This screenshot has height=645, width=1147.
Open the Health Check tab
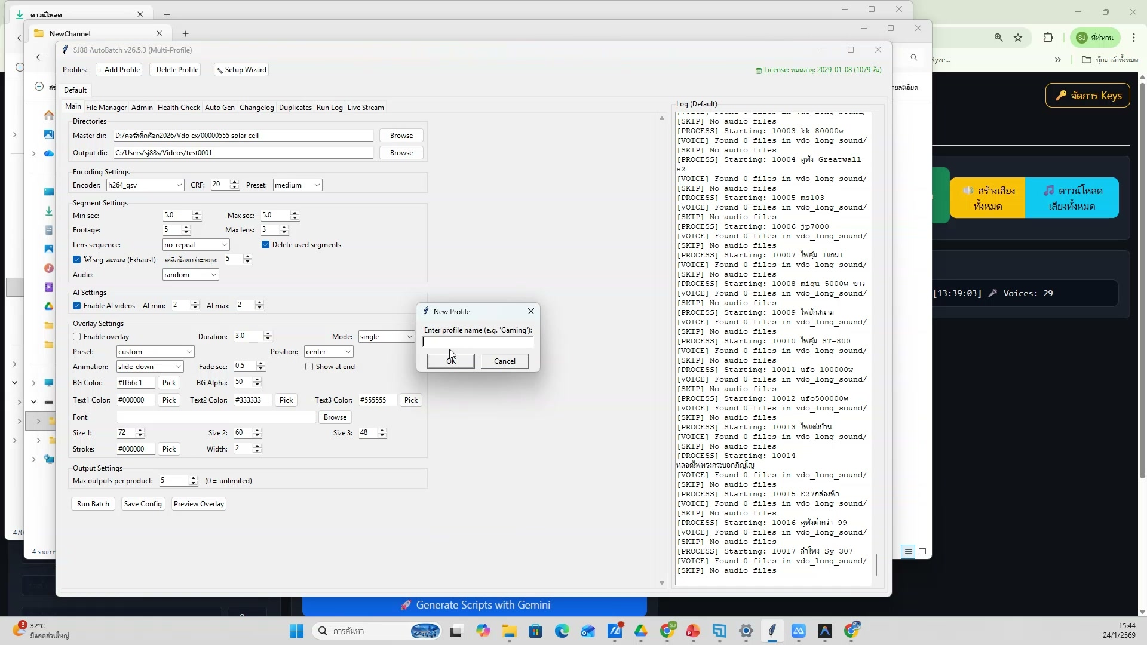pyautogui.click(x=179, y=107)
